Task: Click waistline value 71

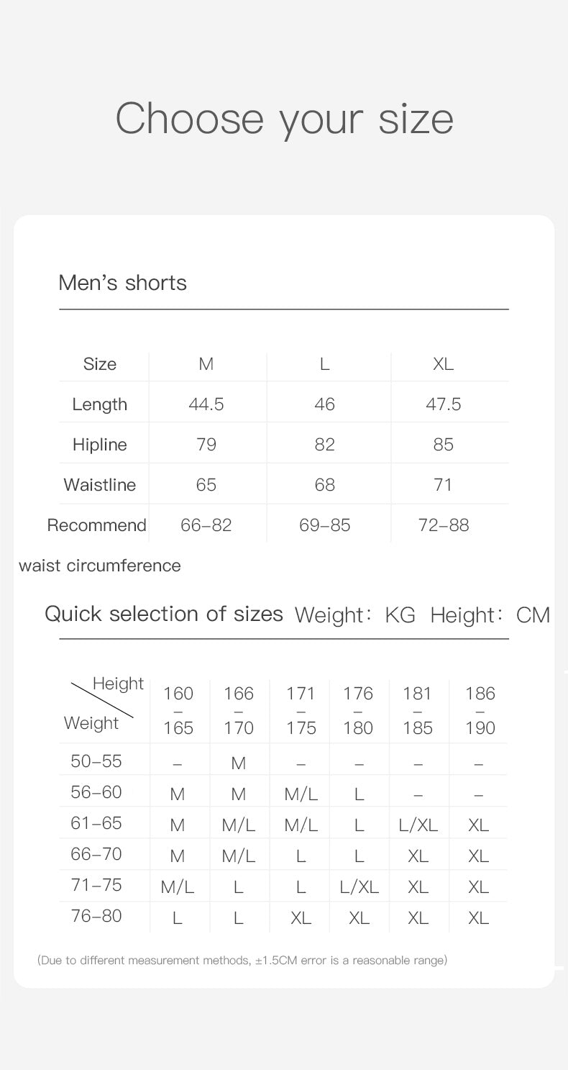Action: (x=443, y=485)
